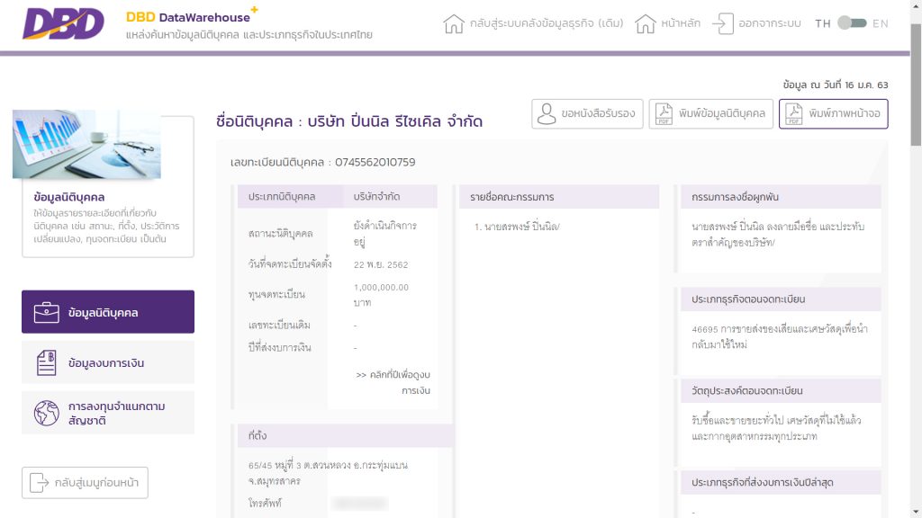Click the PDF icon in พิมพ์ข้อมูลนิติบุคคล
This screenshot has width=922, height=518.
(x=664, y=113)
